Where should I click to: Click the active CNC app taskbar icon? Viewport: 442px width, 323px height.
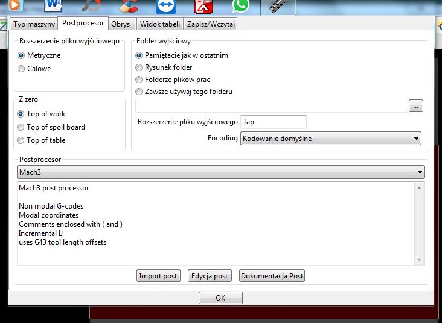coord(278,7)
